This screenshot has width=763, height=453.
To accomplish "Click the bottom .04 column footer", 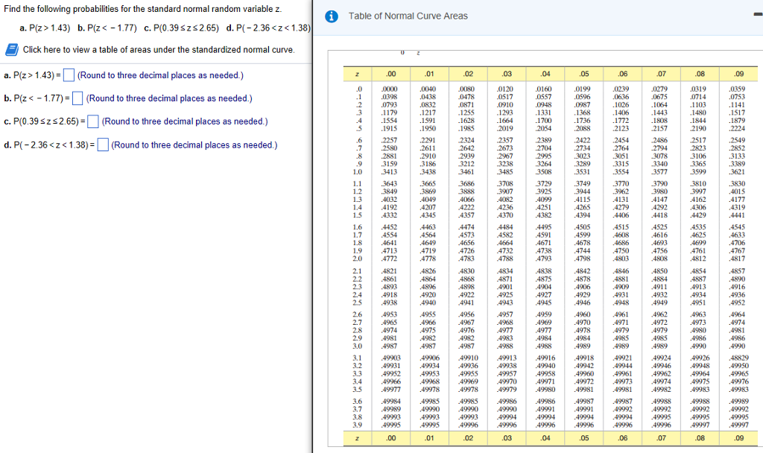I will (545, 438).
